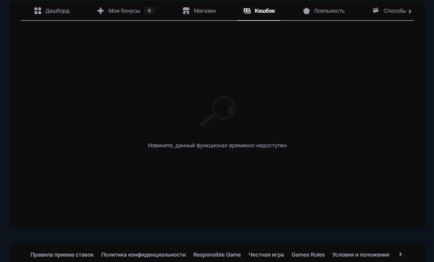Expand footer links with the bottom chevron

[400, 254]
